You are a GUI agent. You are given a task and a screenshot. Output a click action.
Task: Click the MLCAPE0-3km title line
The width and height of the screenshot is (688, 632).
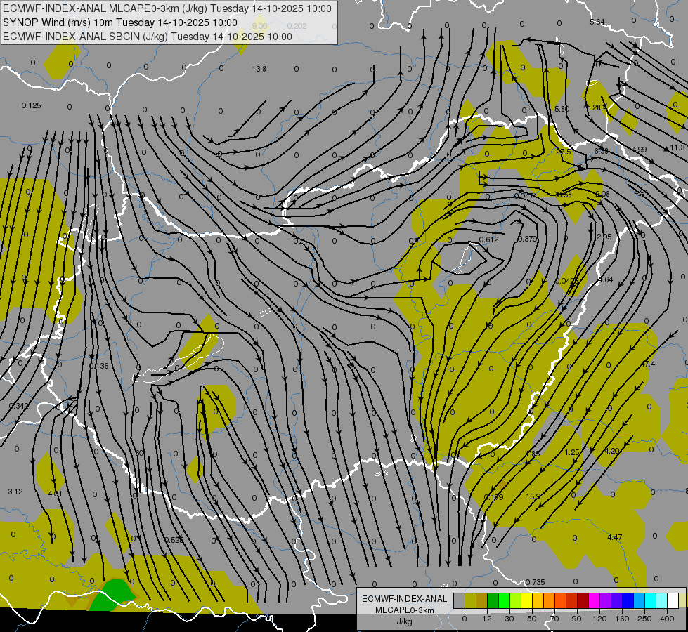[167, 8]
